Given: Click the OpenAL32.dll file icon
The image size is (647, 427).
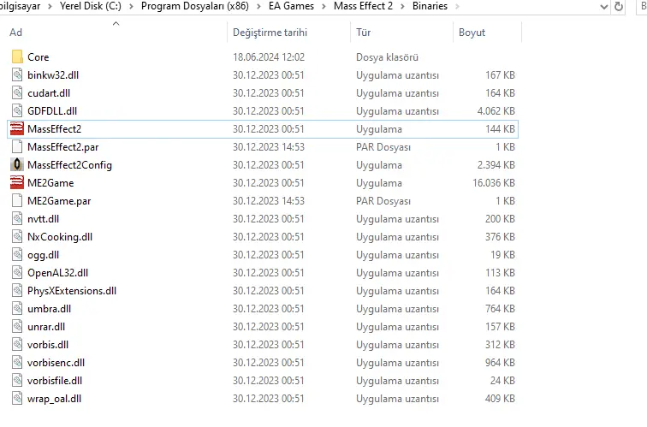Looking at the screenshot, I should click(x=17, y=273).
